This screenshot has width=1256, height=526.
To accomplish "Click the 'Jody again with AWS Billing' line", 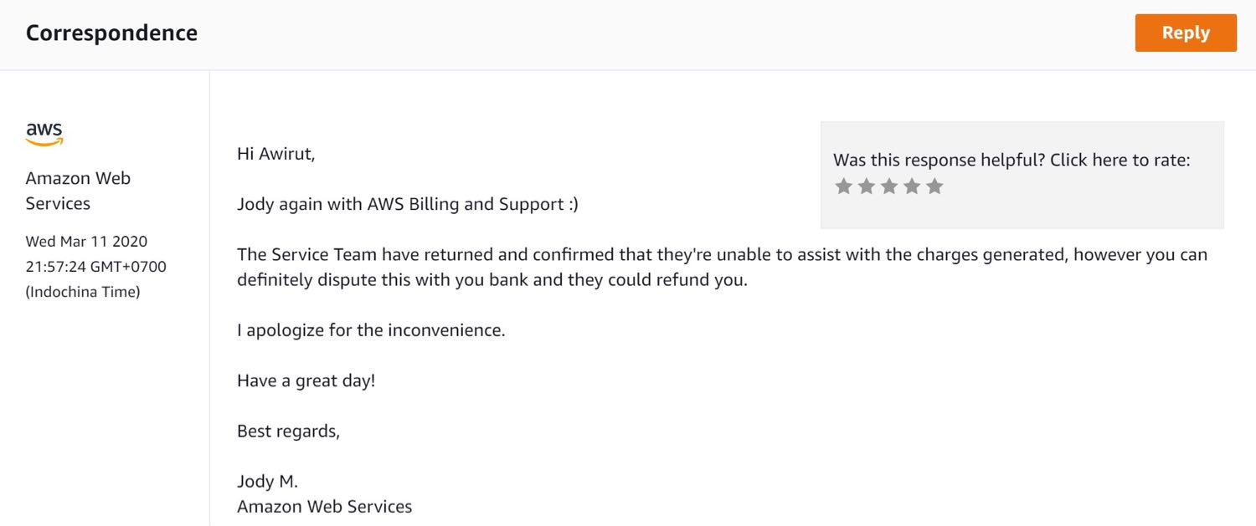I will (408, 204).
